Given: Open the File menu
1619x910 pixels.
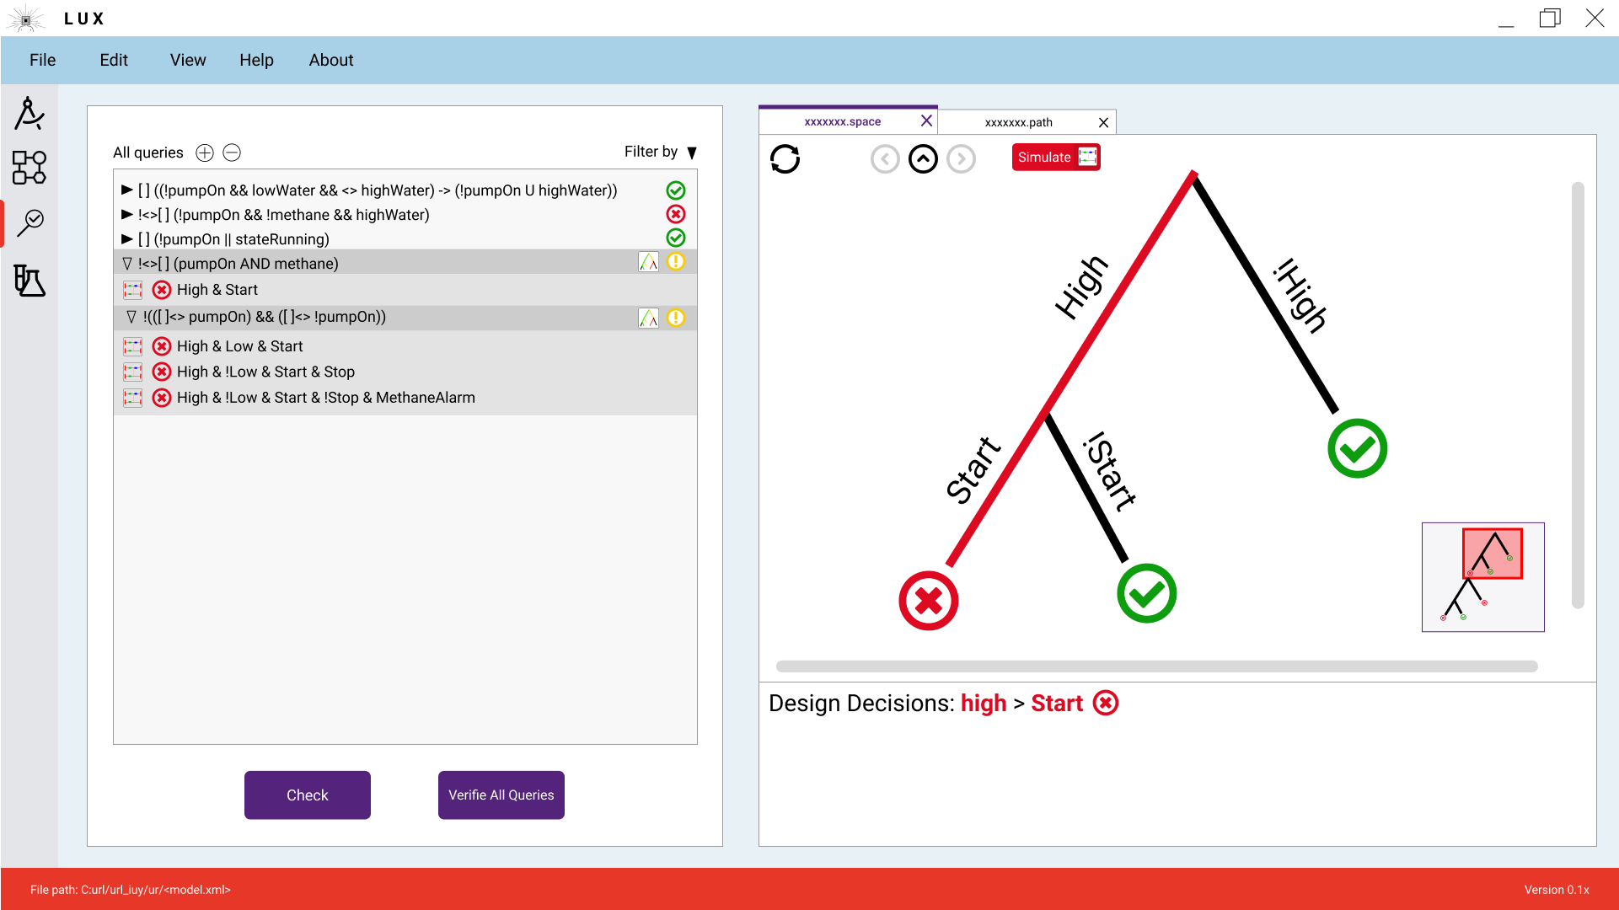Looking at the screenshot, I should click(x=42, y=59).
